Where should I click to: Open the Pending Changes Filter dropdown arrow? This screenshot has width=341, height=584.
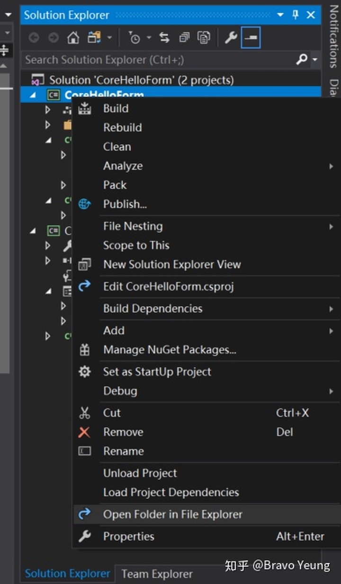[149, 38]
